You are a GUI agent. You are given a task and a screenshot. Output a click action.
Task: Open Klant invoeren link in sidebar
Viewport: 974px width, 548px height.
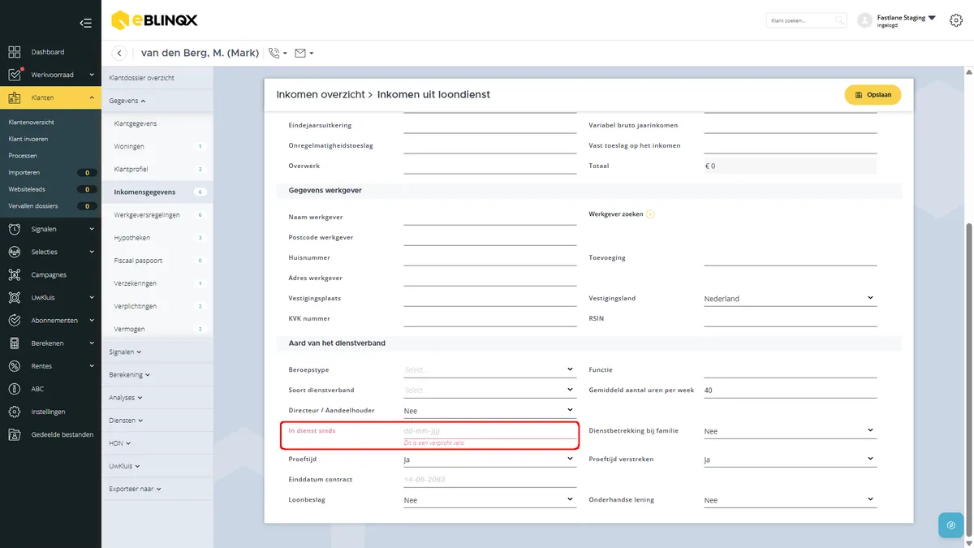click(28, 139)
